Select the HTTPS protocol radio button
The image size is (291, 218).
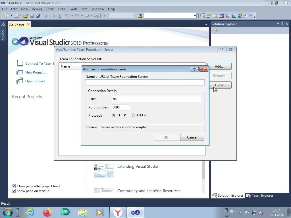click(x=133, y=115)
